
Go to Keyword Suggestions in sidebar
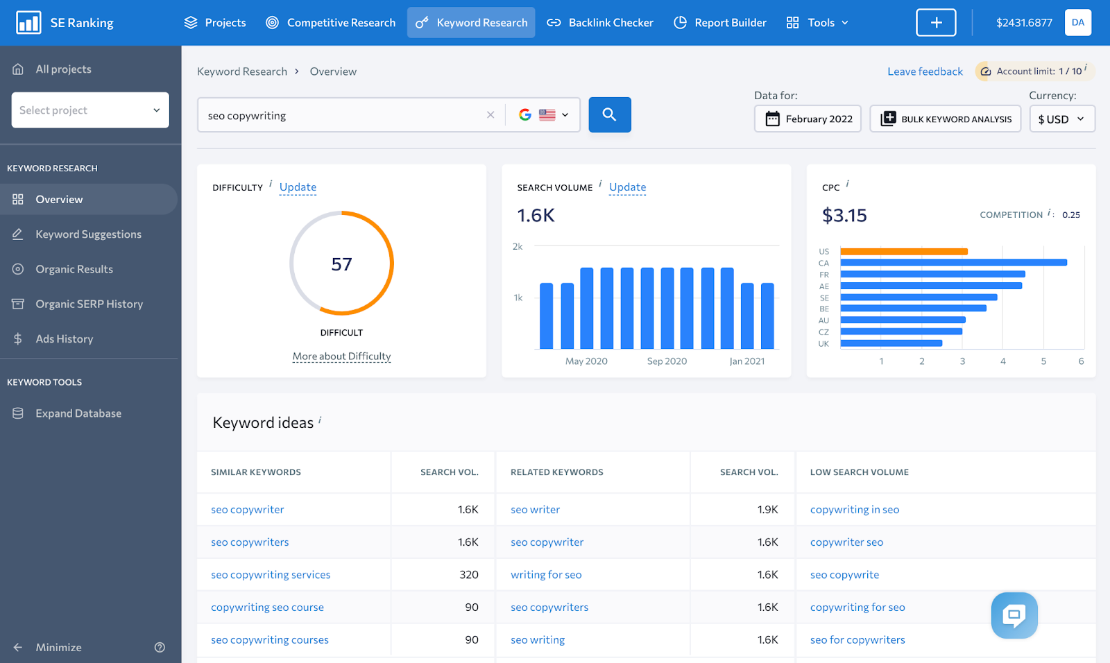tap(88, 234)
